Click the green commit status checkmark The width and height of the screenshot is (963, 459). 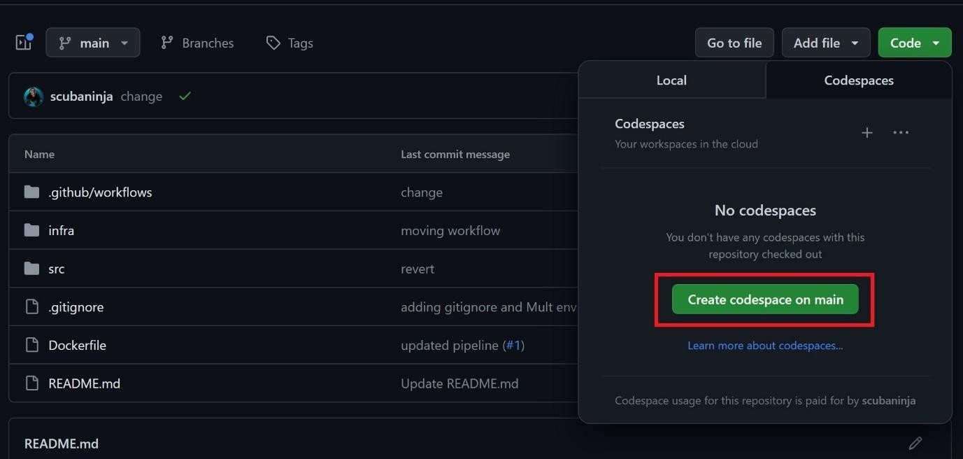(185, 97)
